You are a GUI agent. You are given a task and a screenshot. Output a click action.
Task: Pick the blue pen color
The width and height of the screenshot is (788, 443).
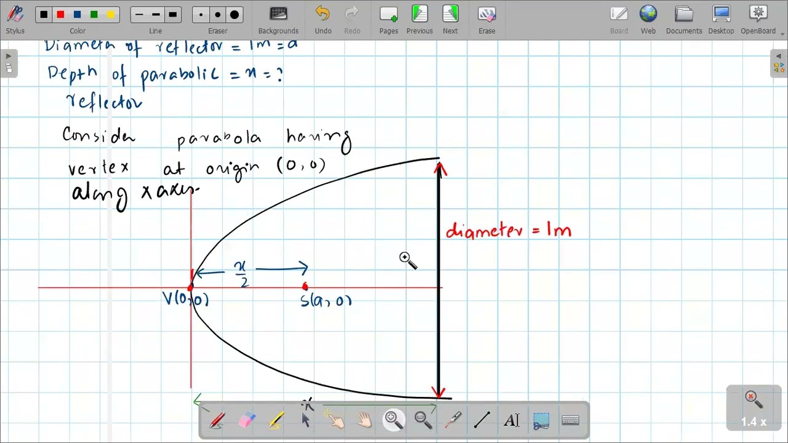click(77, 15)
